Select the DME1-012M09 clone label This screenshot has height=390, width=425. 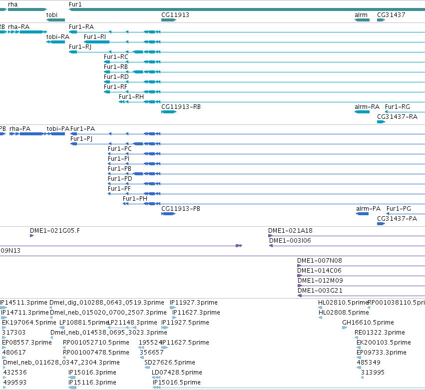click(321, 281)
